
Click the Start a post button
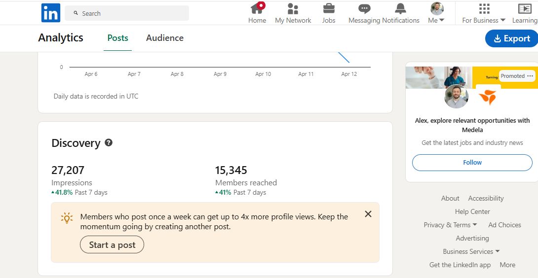coord(112,245)
